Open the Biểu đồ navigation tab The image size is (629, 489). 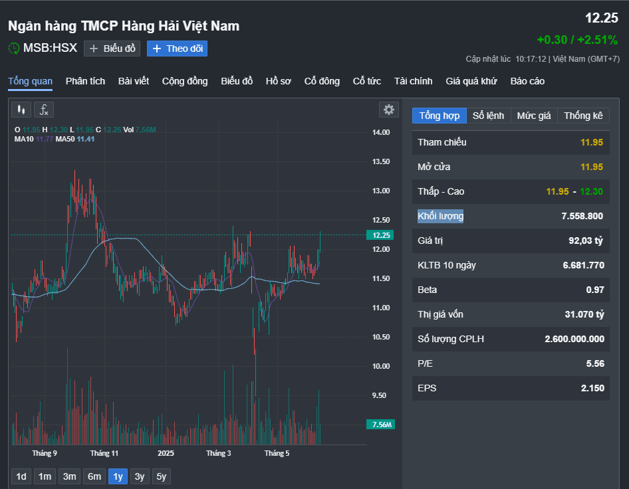coord(237,81)
